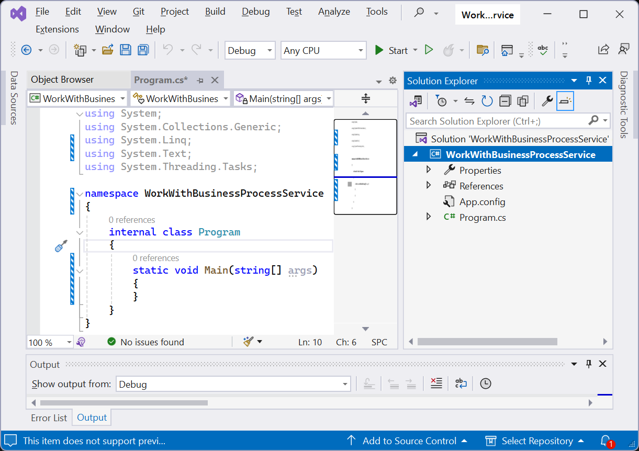Save the current file with the single-disk icon

[126, 50]
